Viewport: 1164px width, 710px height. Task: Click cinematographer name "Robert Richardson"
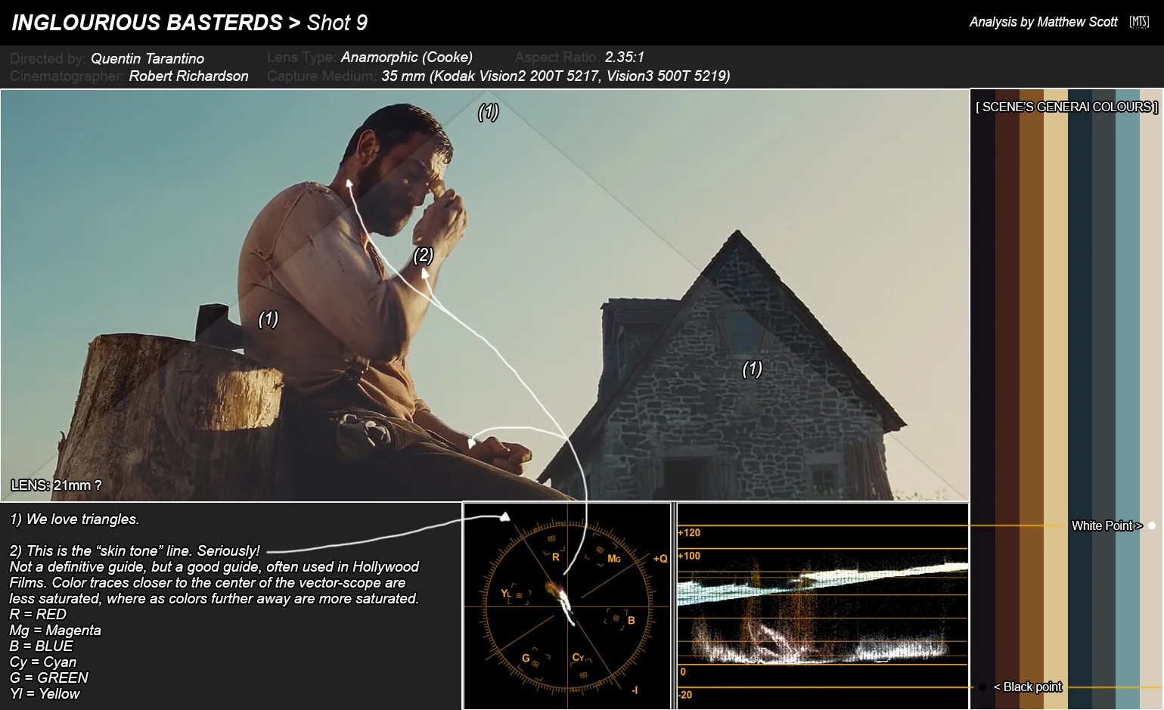click(188, 76)
